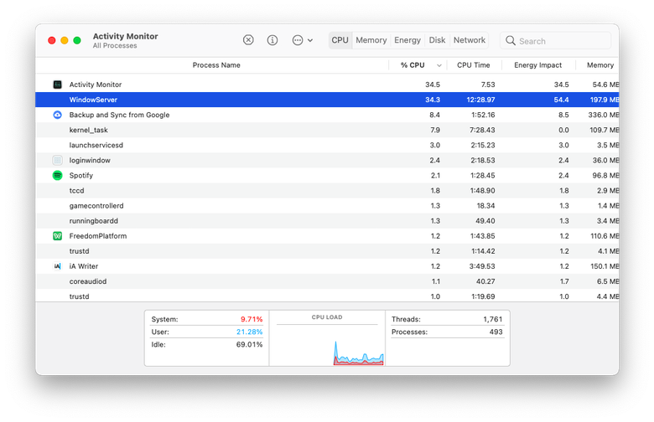Click the Threads count 1,761
The width and height of the screenshot is (654, 422).
coord(492,319)
